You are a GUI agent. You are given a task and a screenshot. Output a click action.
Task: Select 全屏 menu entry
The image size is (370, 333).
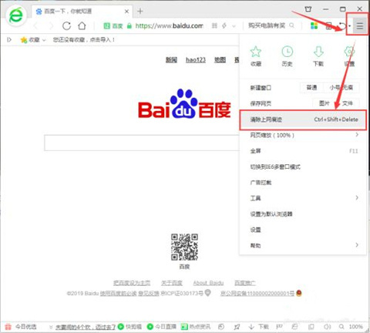coord(302,151)
